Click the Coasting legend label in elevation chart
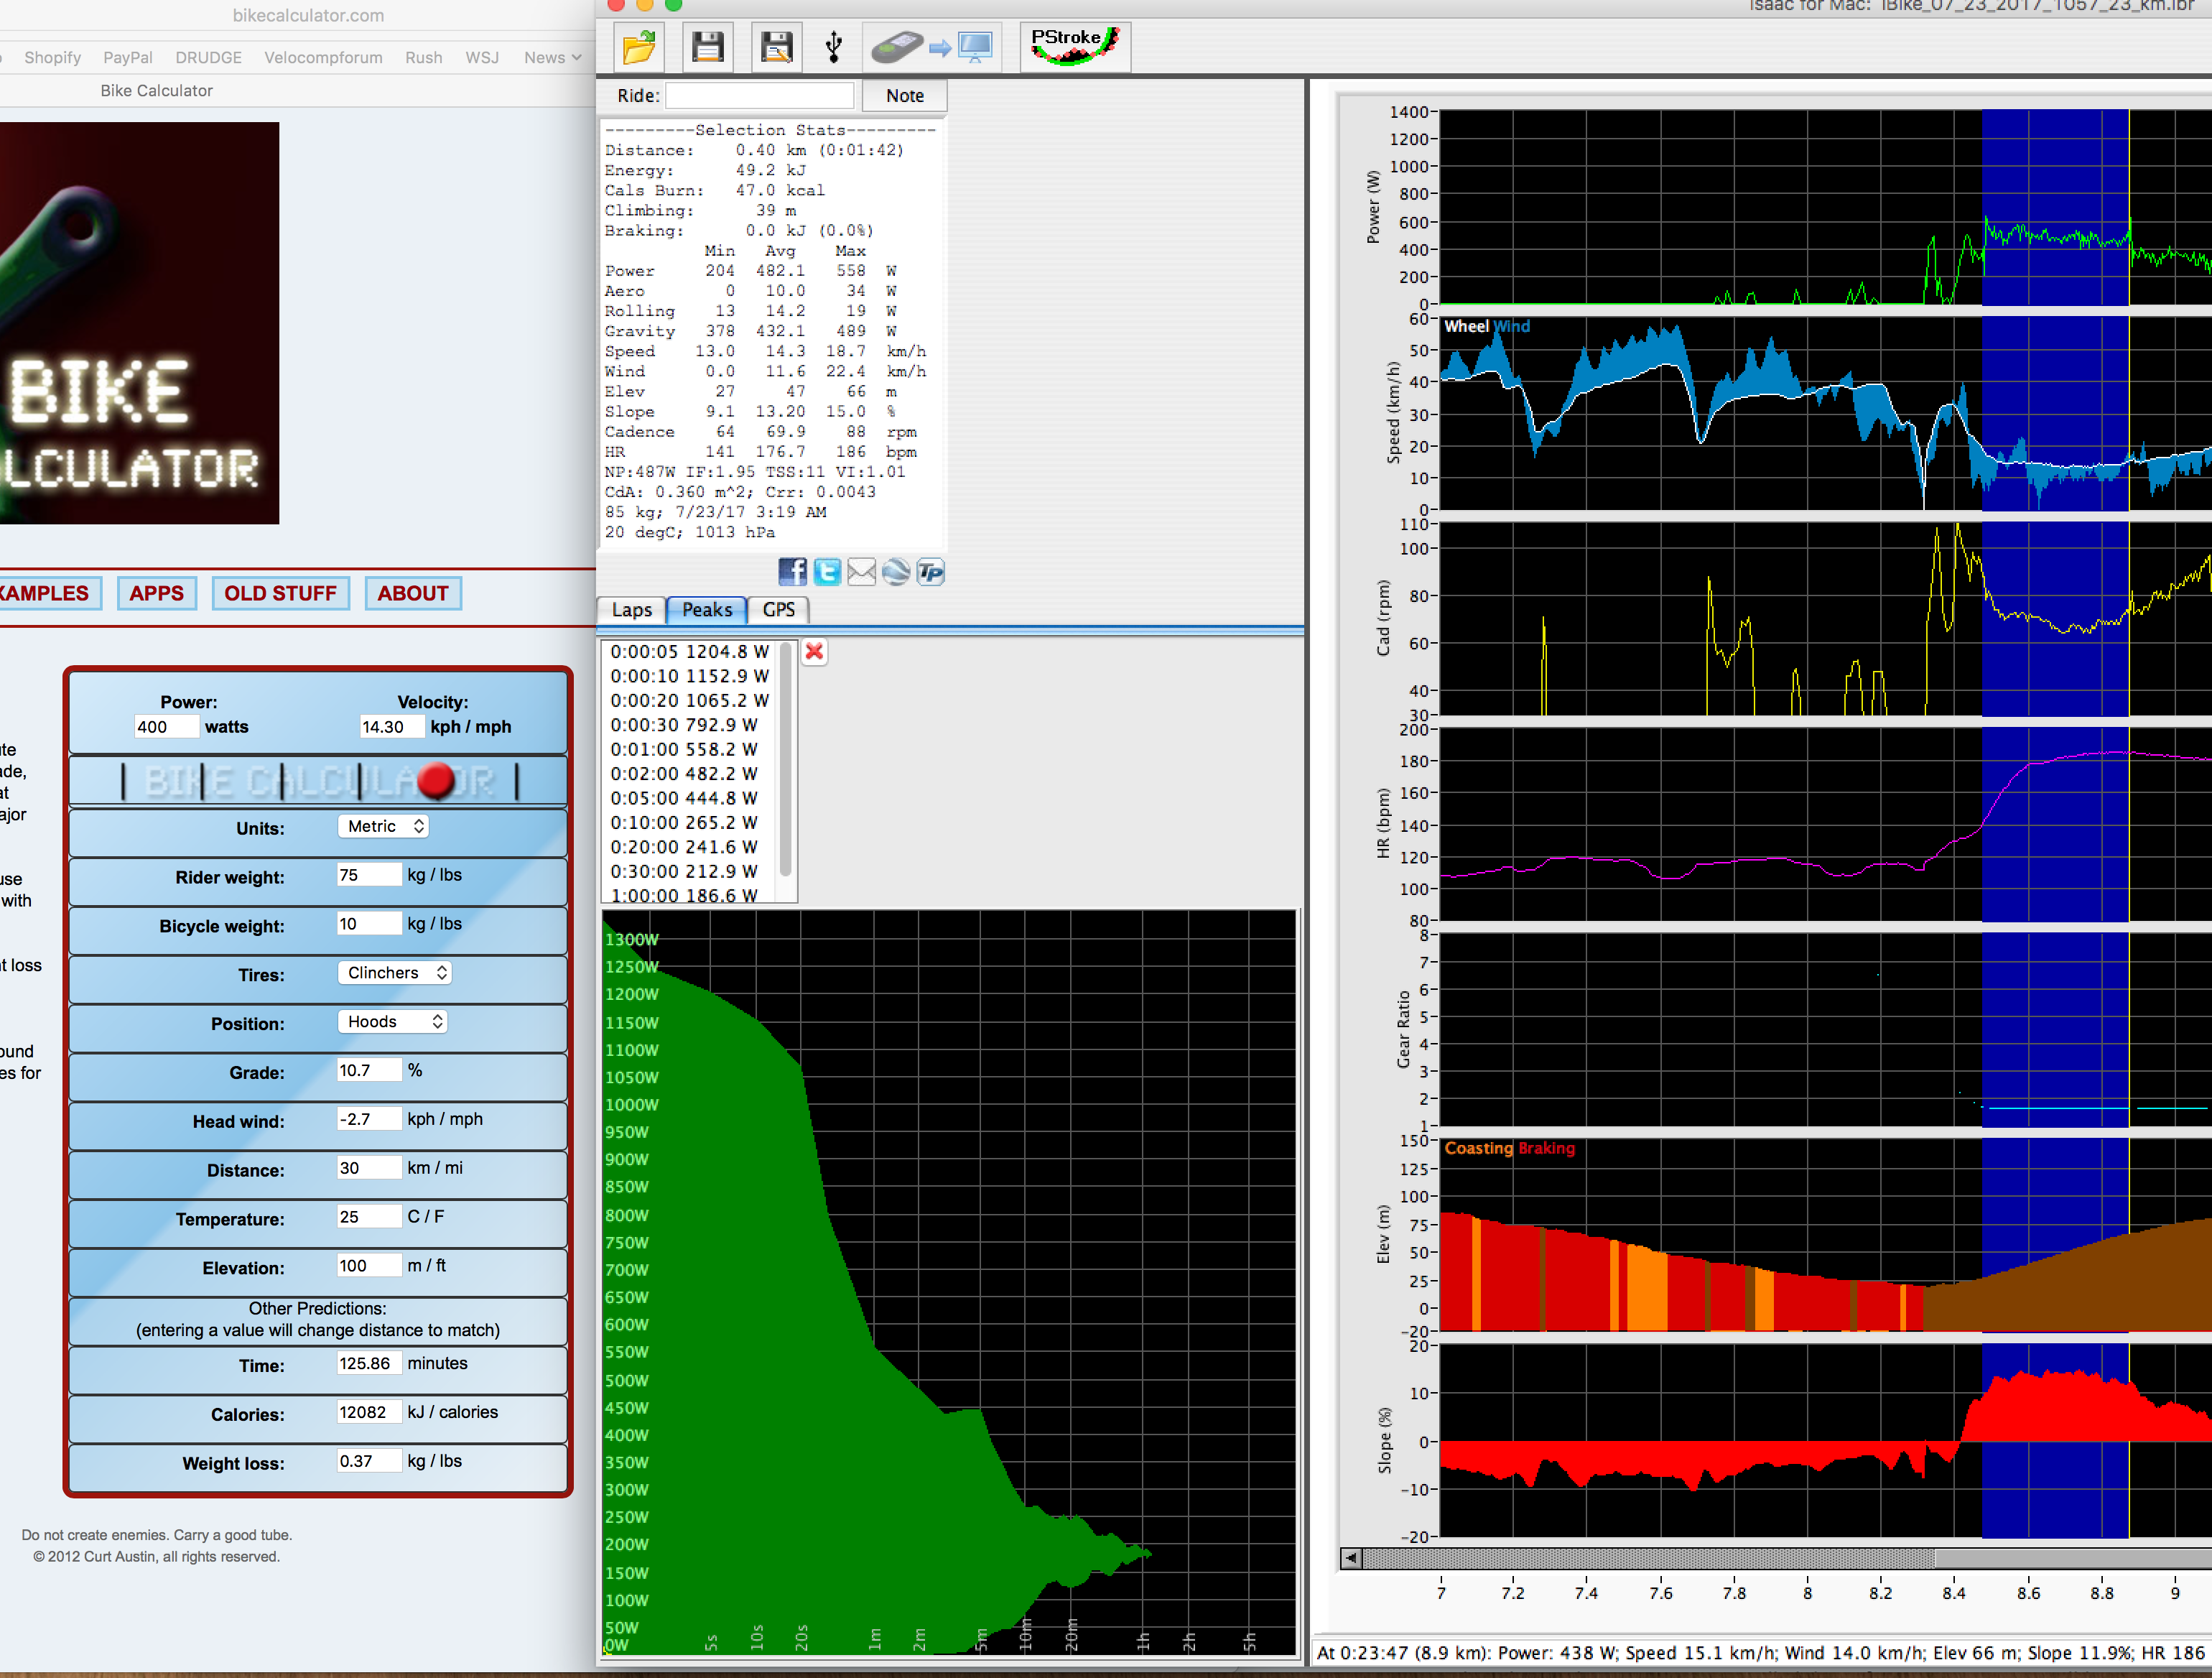The width and height of the screenshot is (2212, 1678). pos(1479,1148)
